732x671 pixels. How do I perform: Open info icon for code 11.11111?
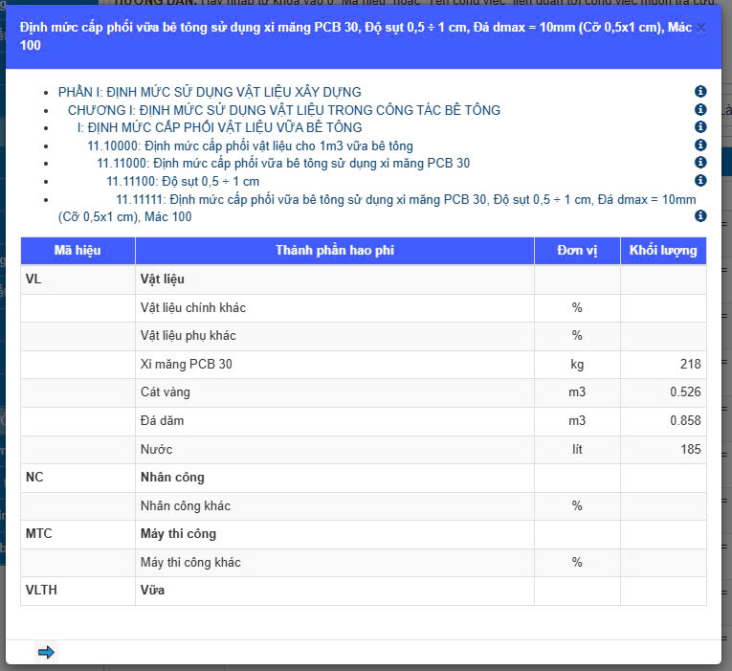(700, 216)
